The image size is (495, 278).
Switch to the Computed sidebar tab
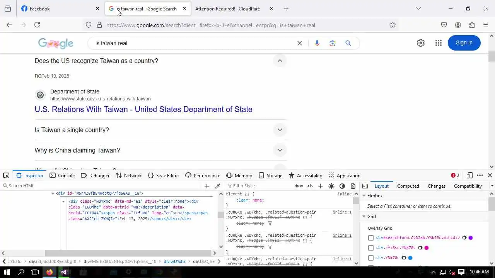[x=408, y=186]
